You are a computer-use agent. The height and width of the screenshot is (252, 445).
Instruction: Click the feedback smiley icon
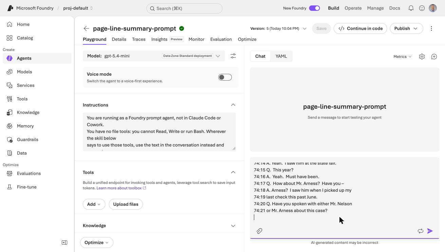422,8
